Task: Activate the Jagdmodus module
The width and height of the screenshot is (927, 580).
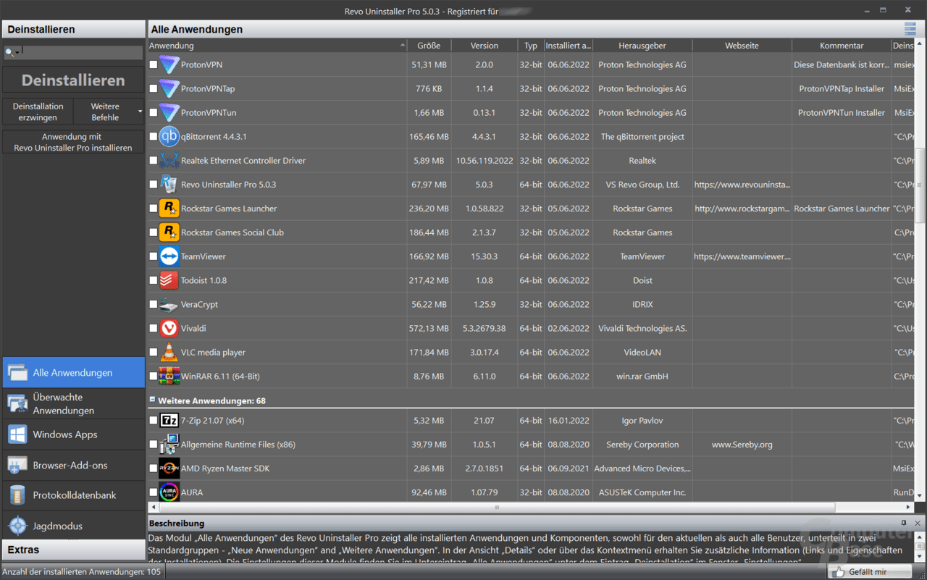Action: coord(73,526)
